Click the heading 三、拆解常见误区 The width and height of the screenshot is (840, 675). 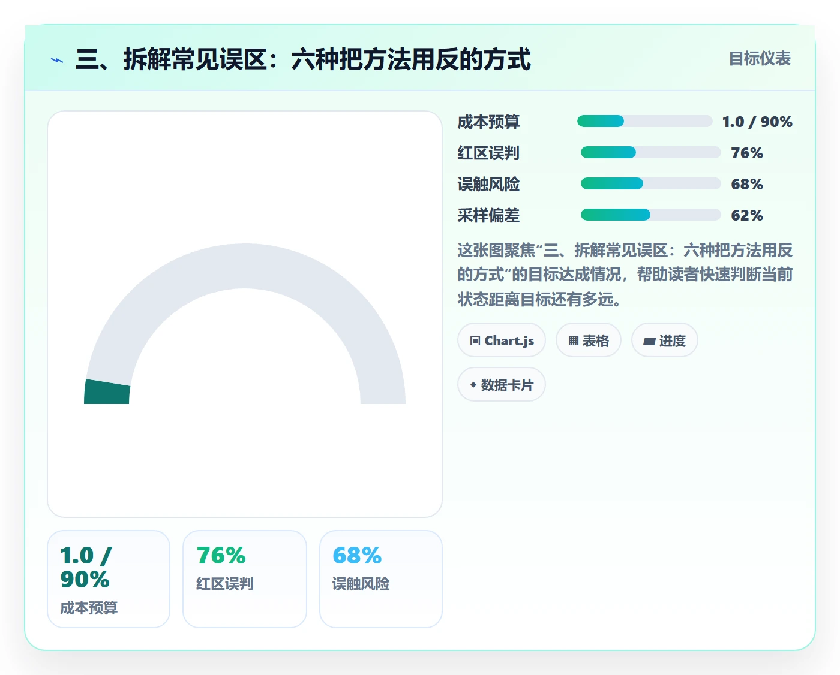point(171,60)
